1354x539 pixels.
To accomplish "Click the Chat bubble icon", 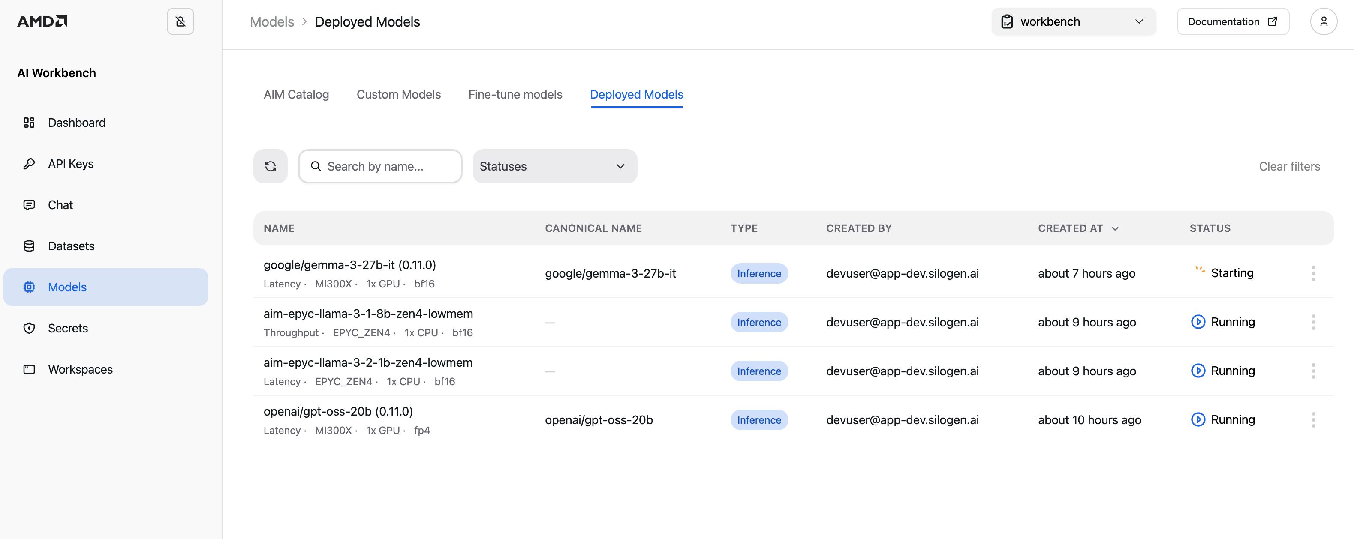I will (x=29, y=205).
